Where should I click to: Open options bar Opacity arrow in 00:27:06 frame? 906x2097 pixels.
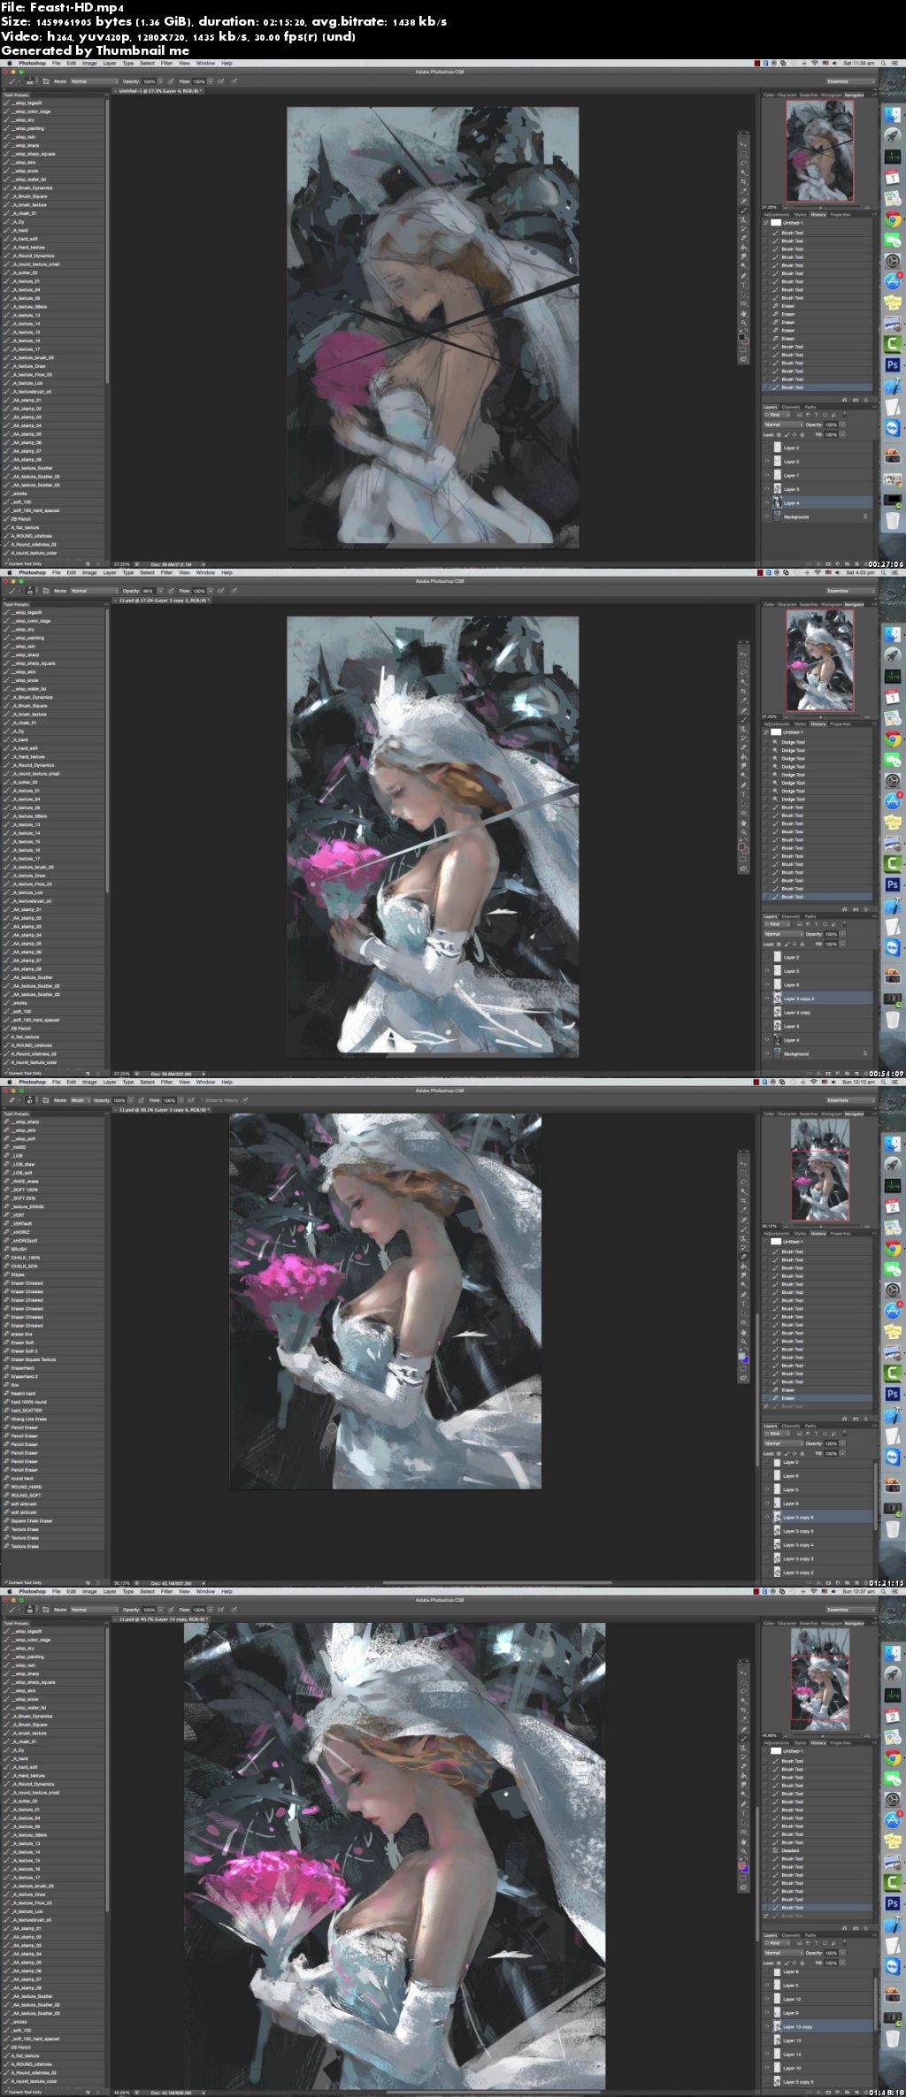(159, 81)
